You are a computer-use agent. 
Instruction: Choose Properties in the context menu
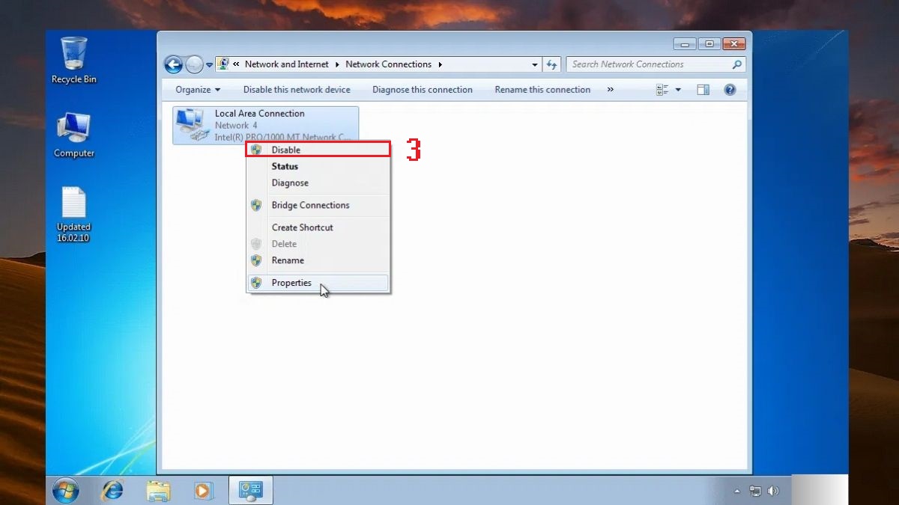(x=318, y=283)
